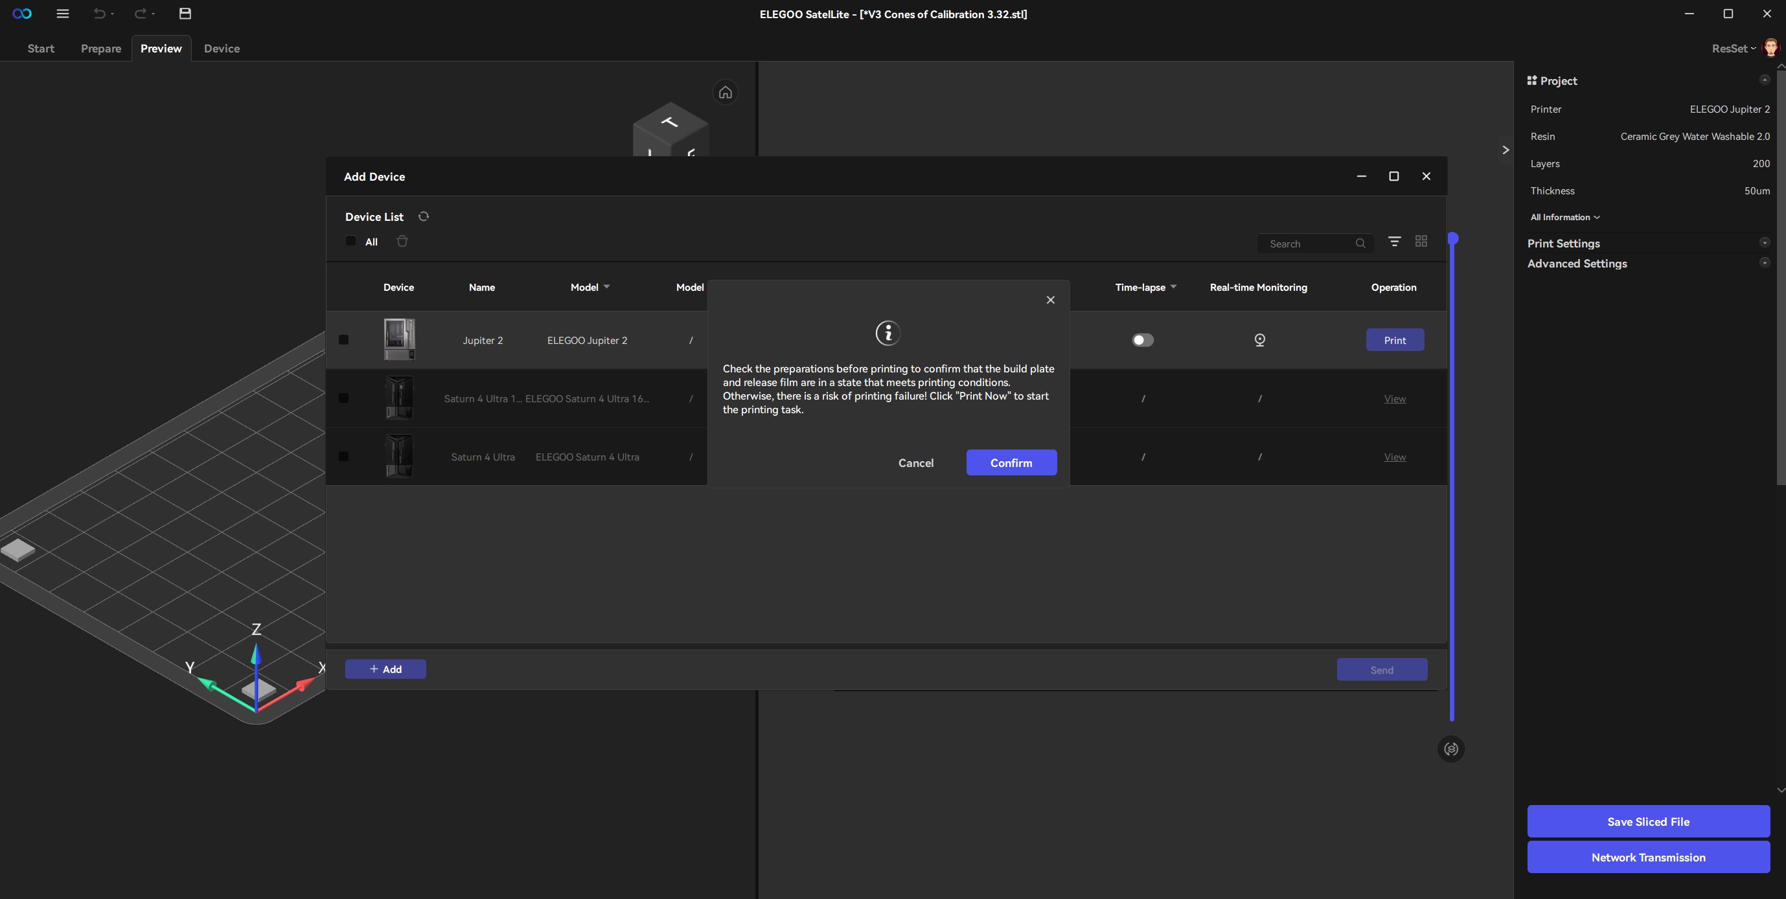The height and width of the screenshot is (899, 1786).
Task: Switch to the Start tab
Action: pyautogui.click(x=41, y=49)
